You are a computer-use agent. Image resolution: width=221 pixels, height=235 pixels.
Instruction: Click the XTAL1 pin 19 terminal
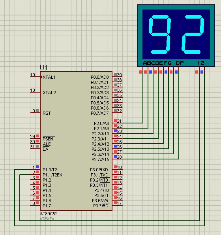[35, 77]
